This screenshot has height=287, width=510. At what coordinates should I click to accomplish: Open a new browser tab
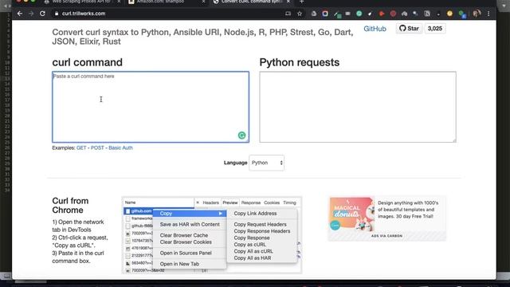point(301,2)
